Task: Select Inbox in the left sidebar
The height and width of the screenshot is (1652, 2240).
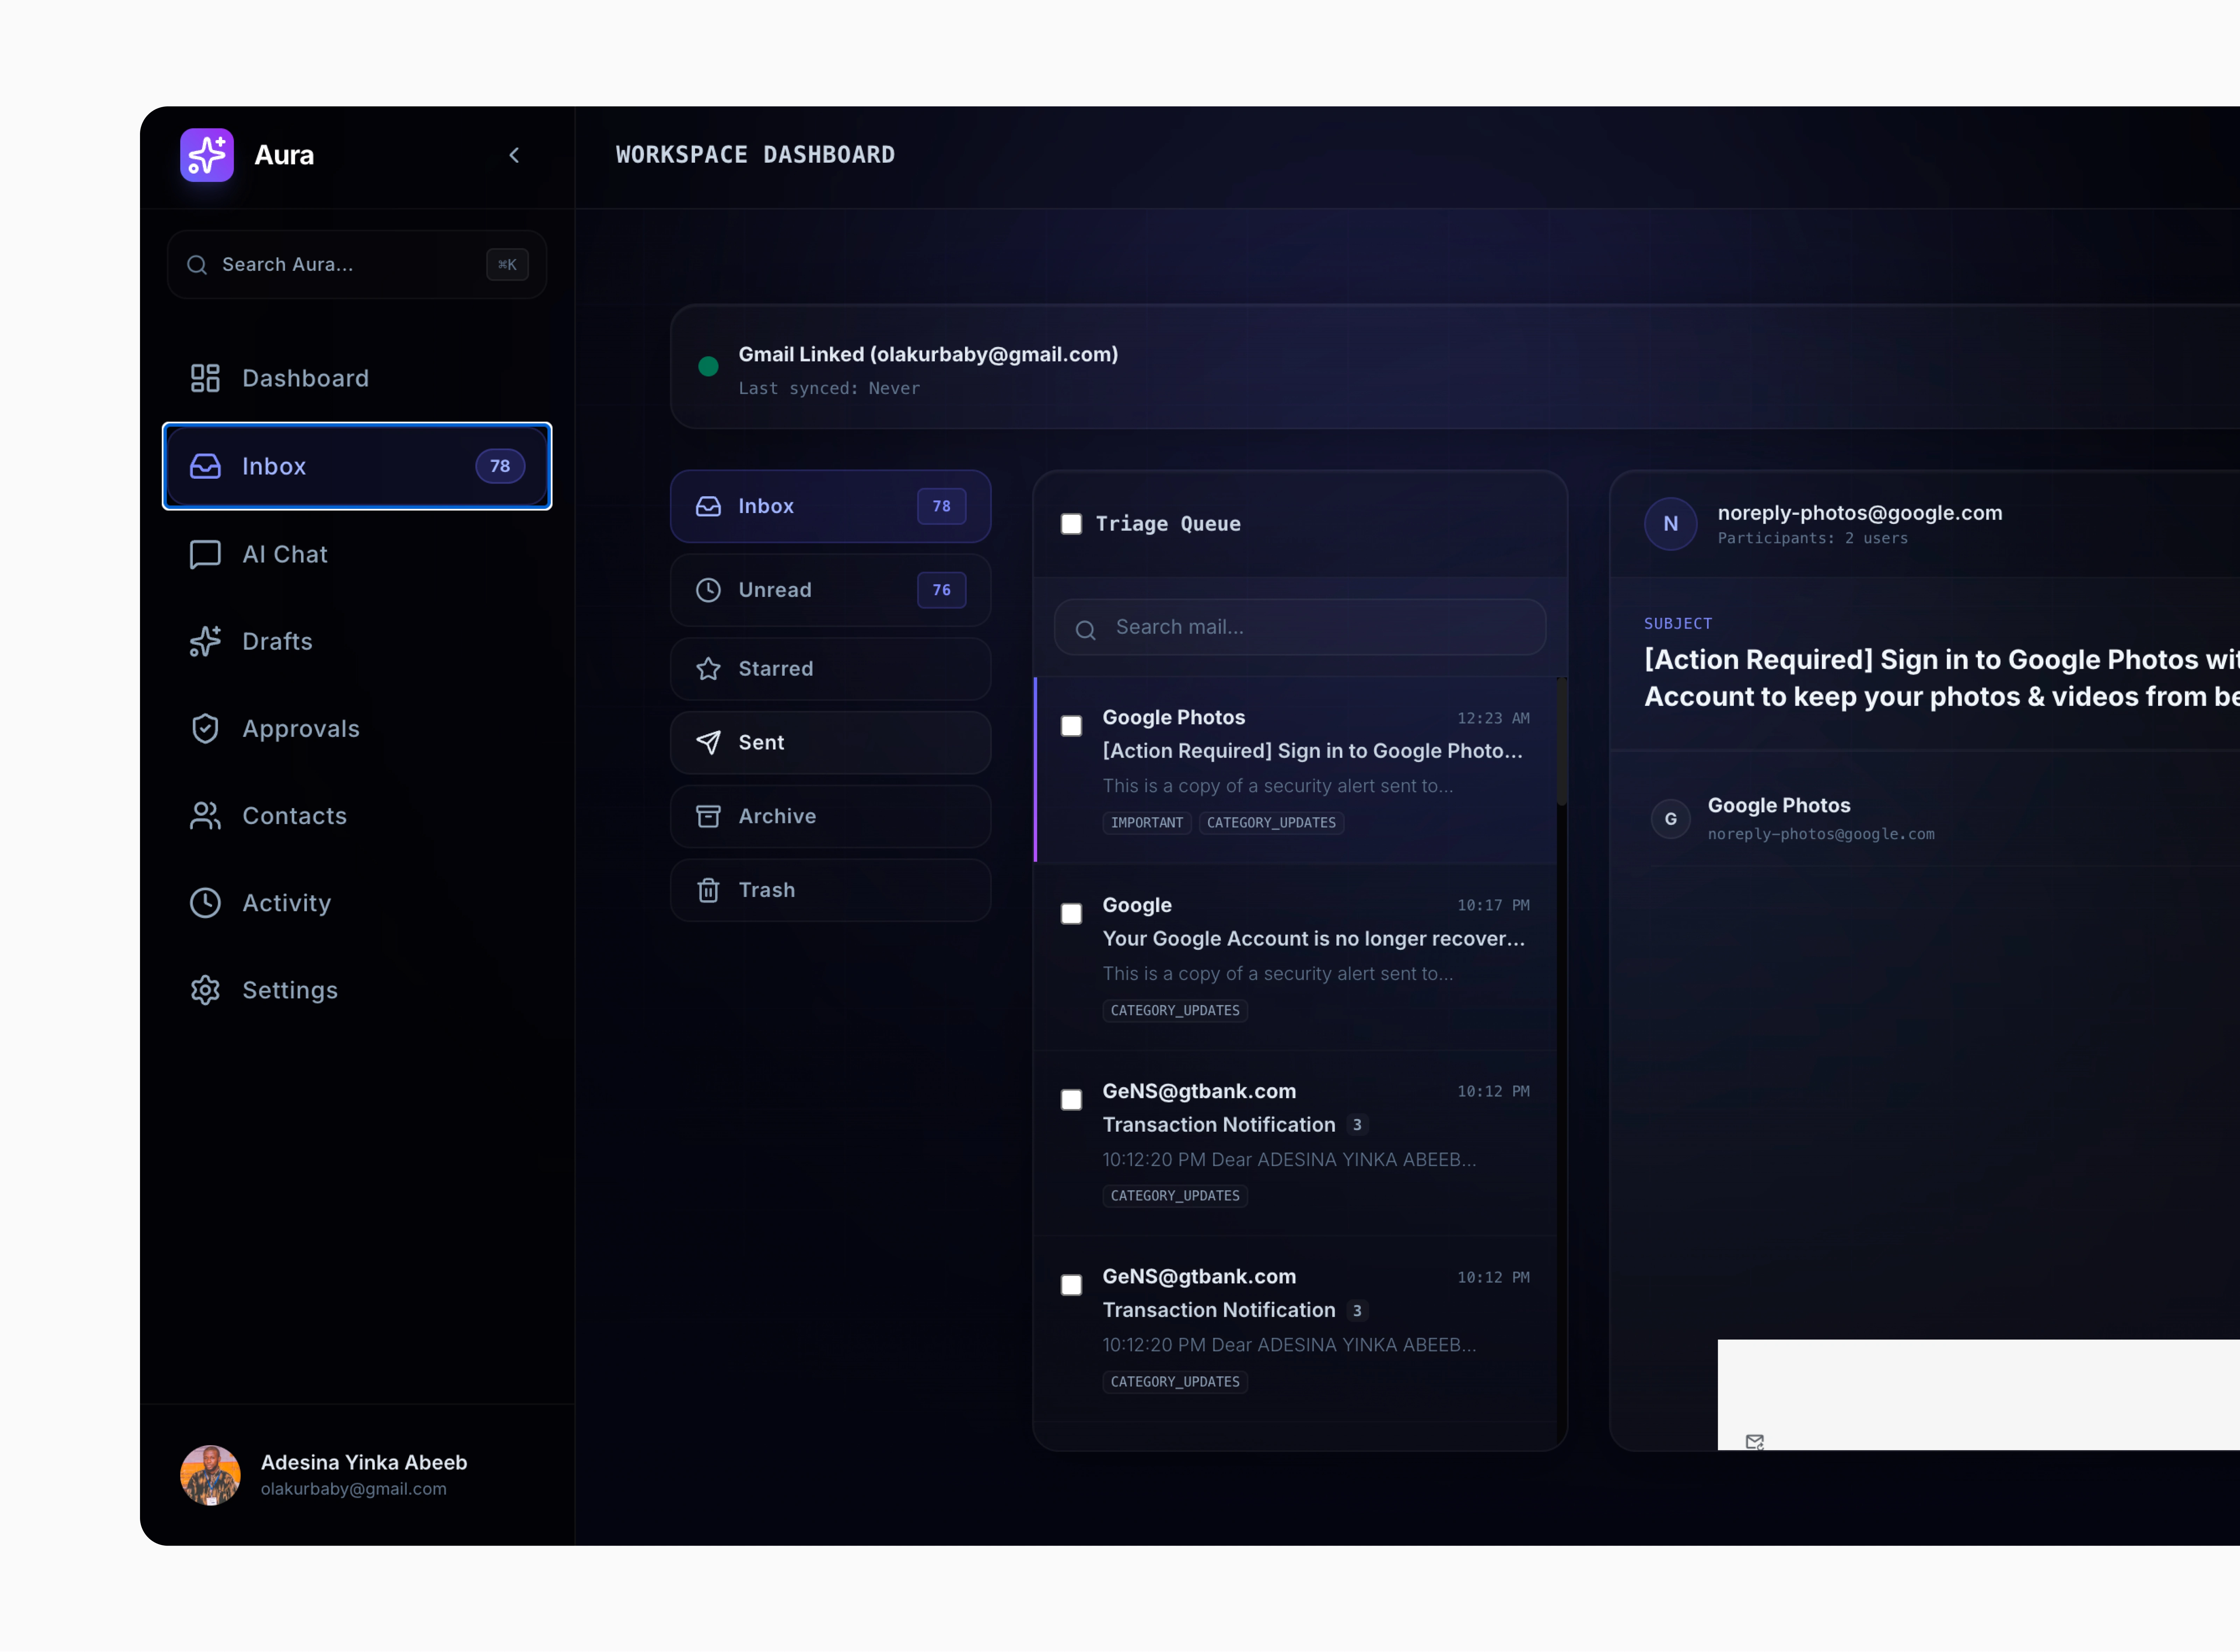Action: tap(357, 466)
